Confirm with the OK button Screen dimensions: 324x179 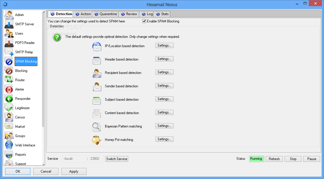coord(18,171)
